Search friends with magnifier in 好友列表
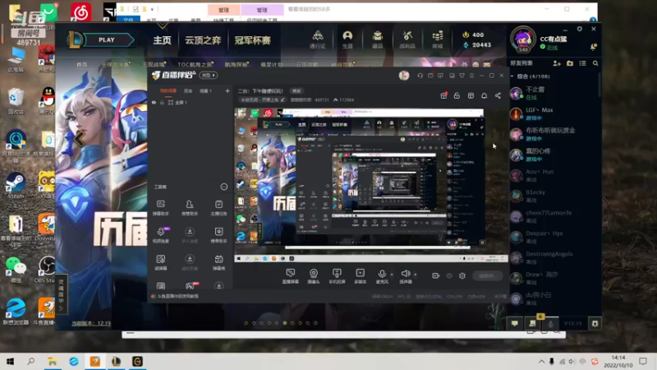Screen dimensions: 657x370 click(x=595, y=63)
